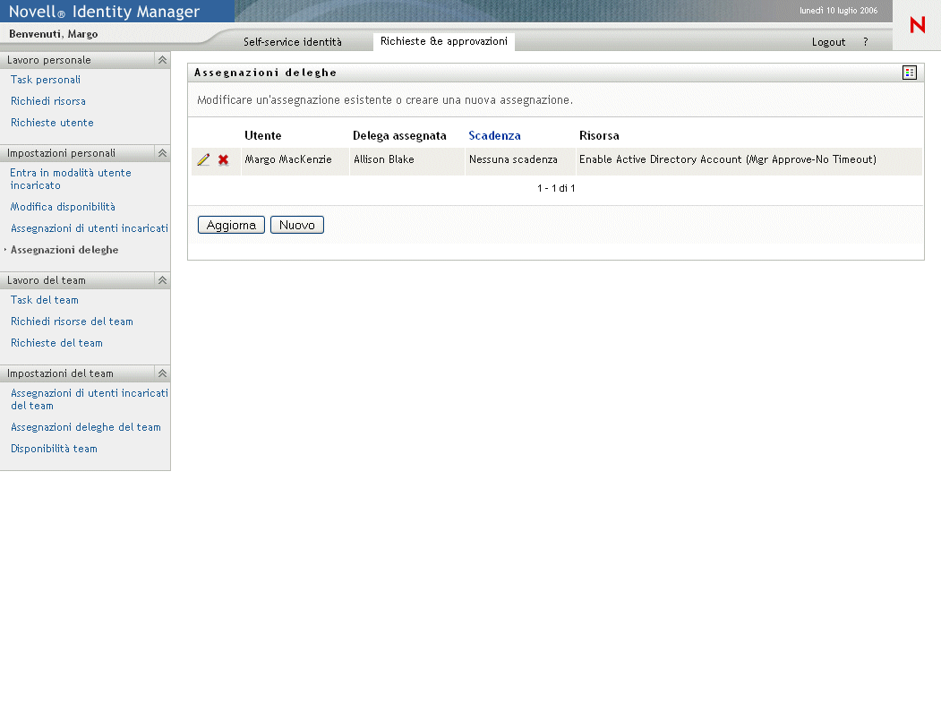Open help via the question mark icon

pos(866,42)
